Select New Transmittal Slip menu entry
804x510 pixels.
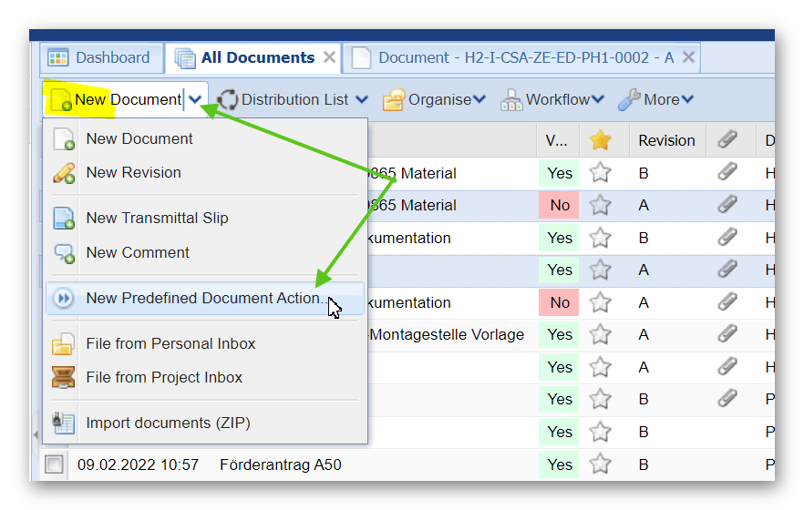coord(205,219)
